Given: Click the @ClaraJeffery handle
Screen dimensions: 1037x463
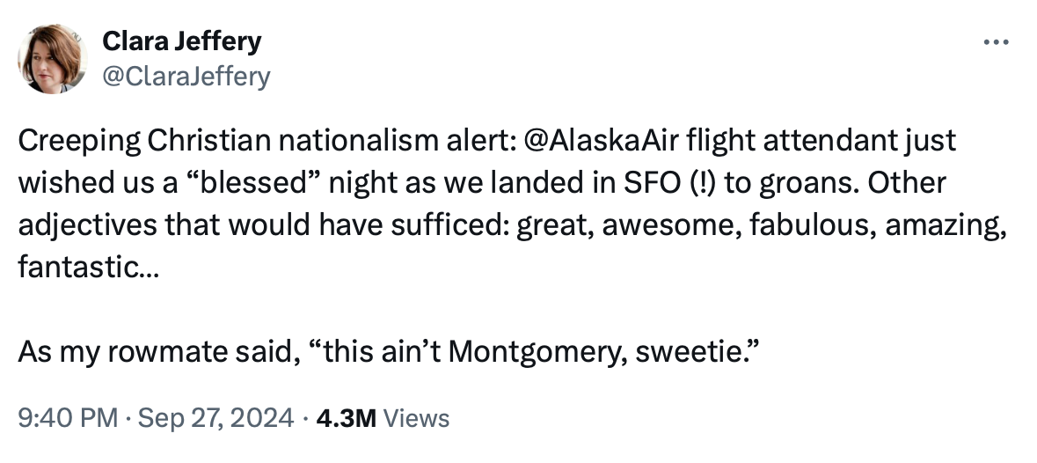Looking at the screenshot, I should [186, 77].
